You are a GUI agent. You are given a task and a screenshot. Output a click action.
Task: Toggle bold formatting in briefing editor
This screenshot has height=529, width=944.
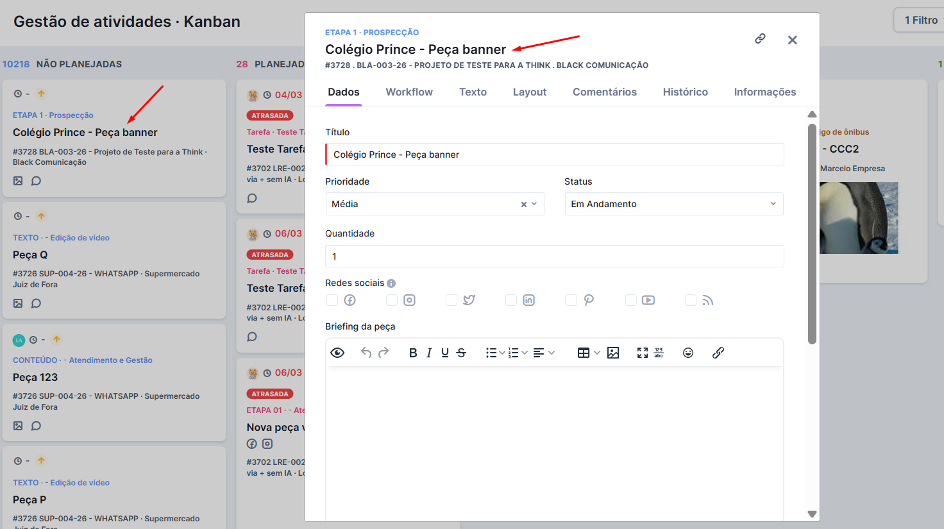413,353
